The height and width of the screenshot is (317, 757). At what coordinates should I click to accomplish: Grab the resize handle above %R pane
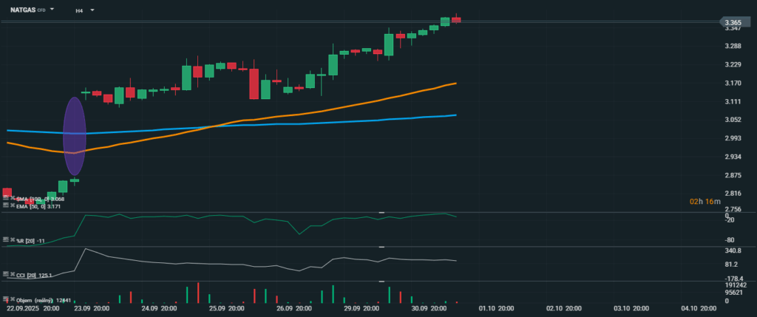382,213
